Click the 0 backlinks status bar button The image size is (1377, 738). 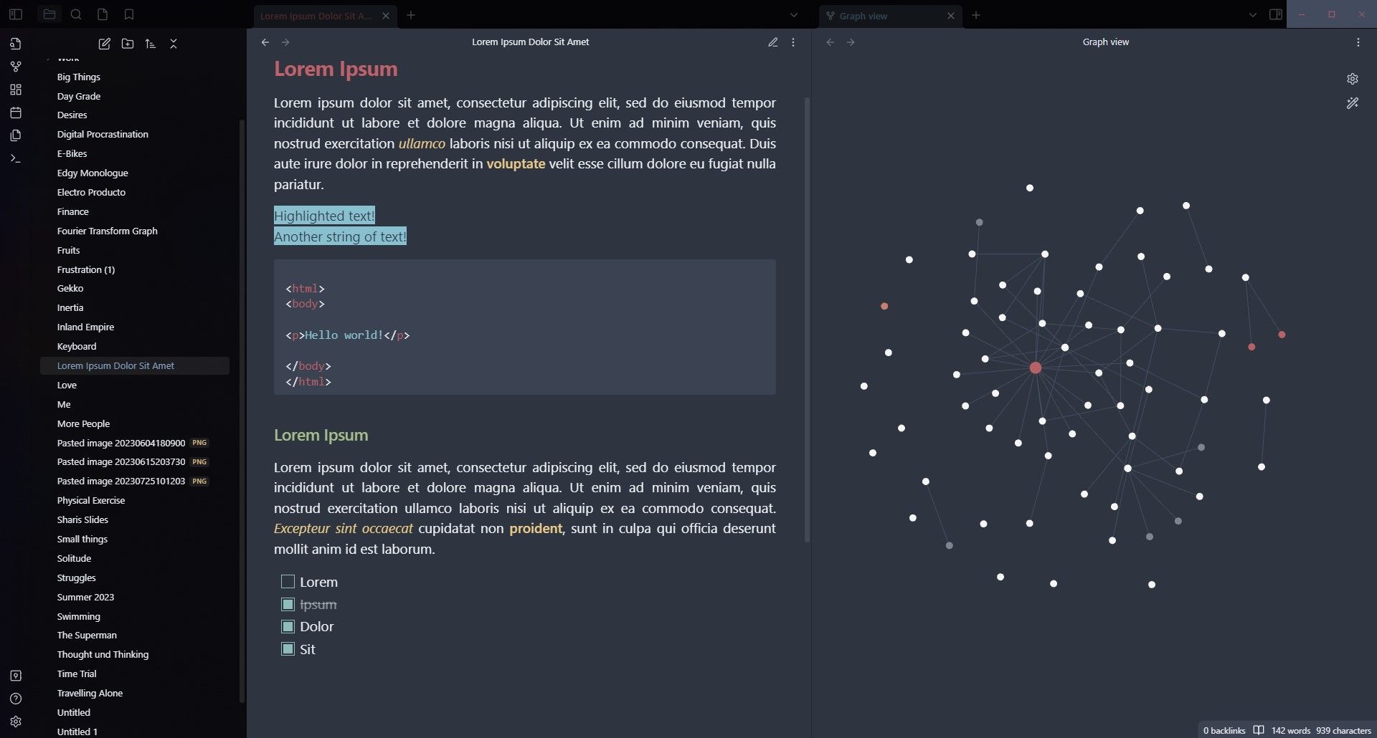(x=1224, y=730)
